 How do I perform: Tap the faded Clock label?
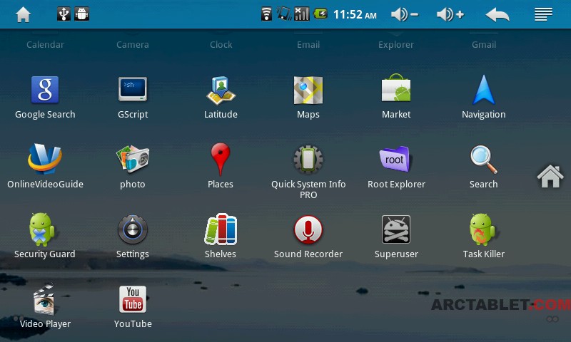[x=221, y=45]
